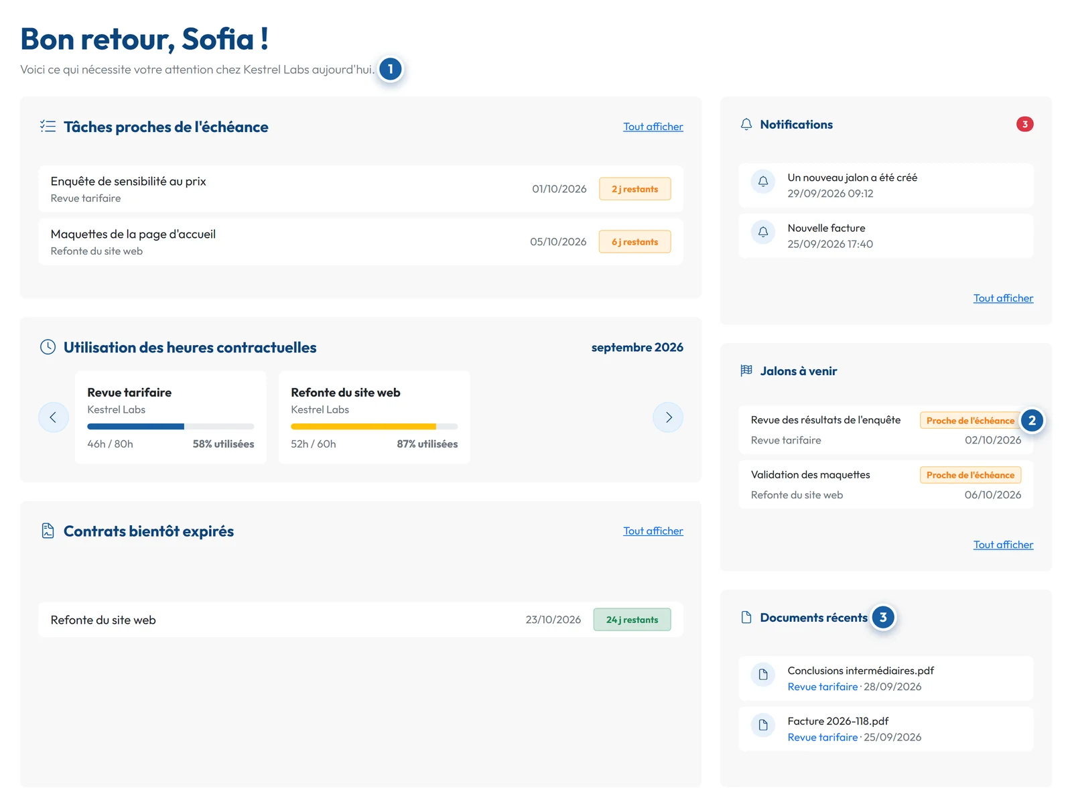Click the 2 j restants badge
The image size is (1072, 804).
click(634, 189)
